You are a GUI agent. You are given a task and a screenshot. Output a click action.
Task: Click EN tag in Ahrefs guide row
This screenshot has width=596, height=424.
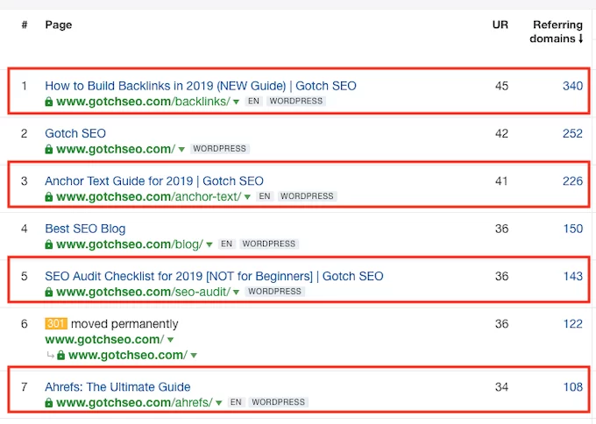(236, 402)
